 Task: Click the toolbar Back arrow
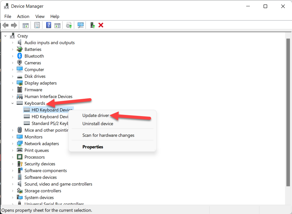pyautogui.click(x=5, y=25)
